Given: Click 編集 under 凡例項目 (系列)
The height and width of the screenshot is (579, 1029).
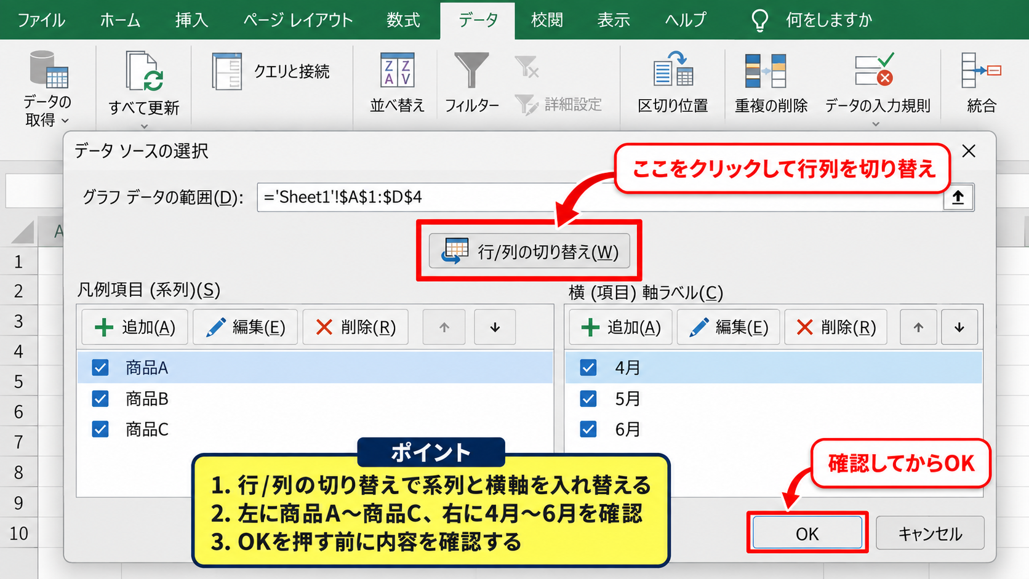Looking at the screenshot, I should click(245, 327).
